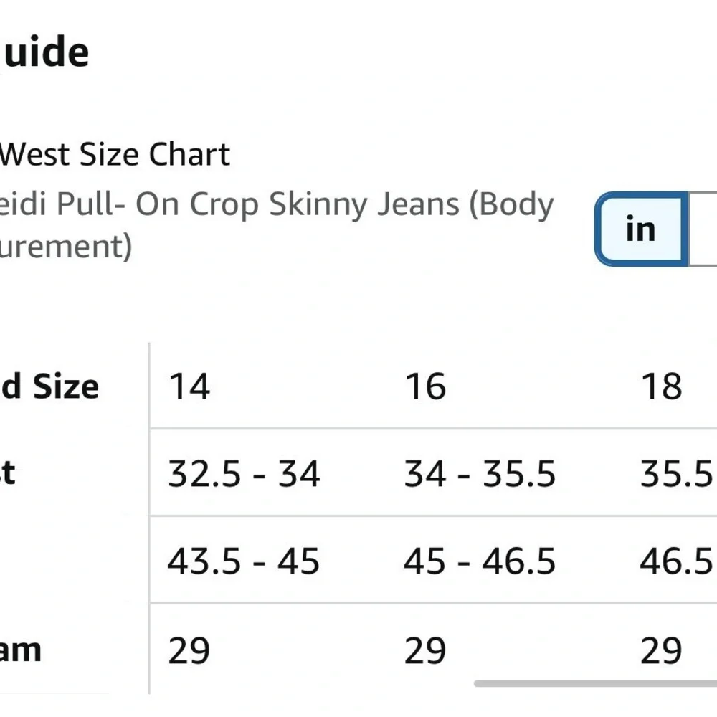Click the size 18 column header
Image resolution: width=717 pixels, height=717 pixels.
tap(661, 386)
